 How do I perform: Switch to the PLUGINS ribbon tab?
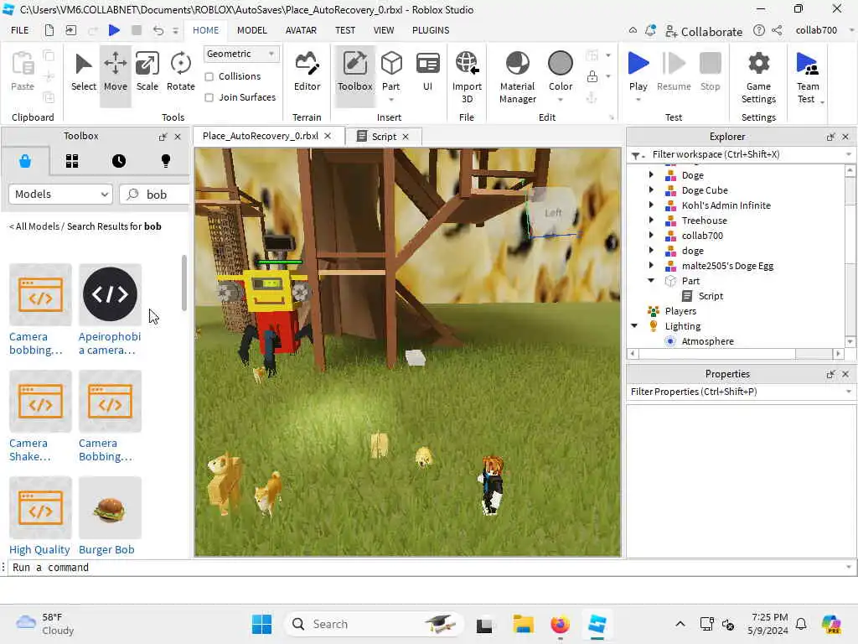(431, 30)
